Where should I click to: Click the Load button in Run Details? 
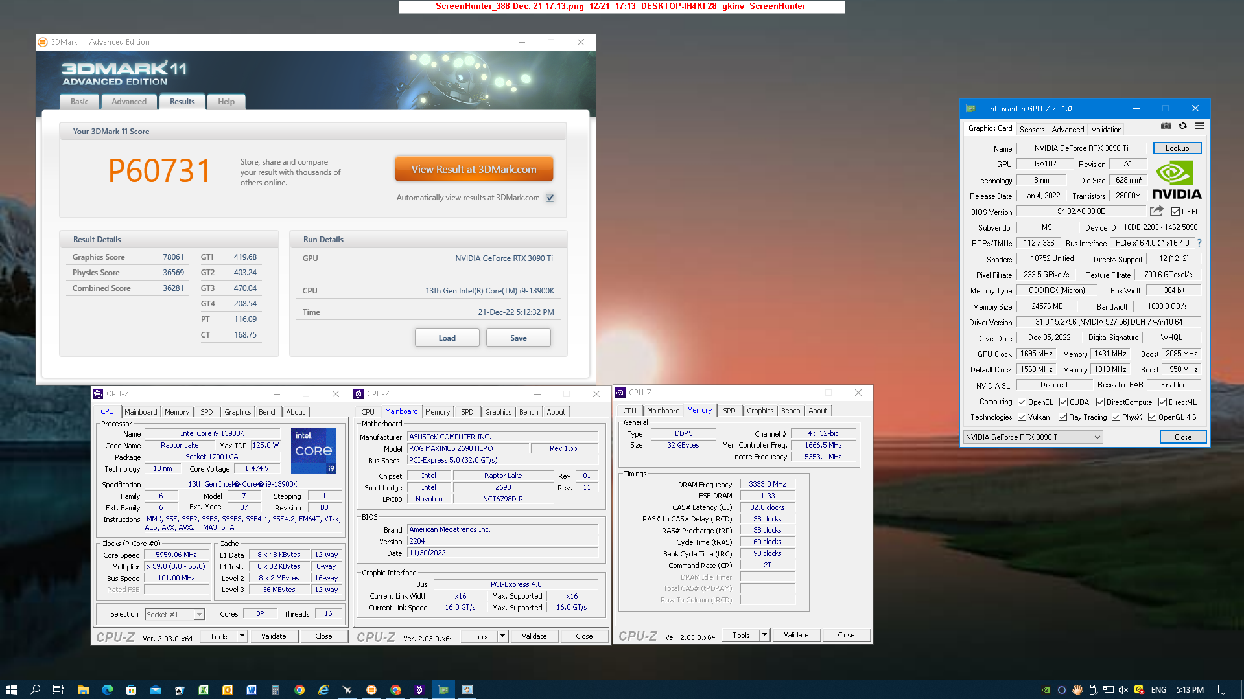coord(447,338)
